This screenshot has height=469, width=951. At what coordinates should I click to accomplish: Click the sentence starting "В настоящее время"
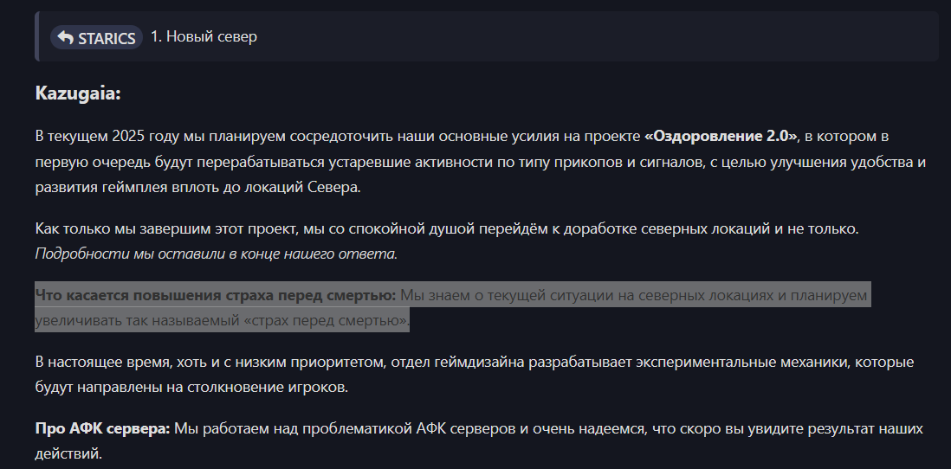click(x=475, y=375)
